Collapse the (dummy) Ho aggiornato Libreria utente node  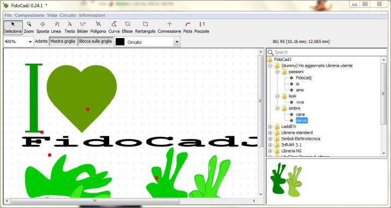coord(270,66)
